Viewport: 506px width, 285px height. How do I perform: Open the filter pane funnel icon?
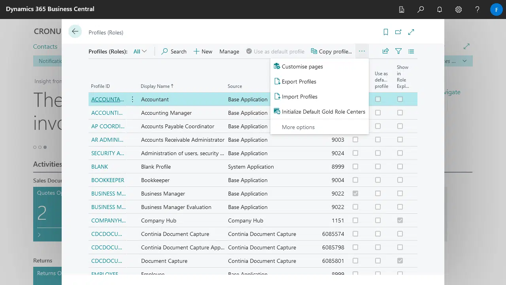pos(398,51)
